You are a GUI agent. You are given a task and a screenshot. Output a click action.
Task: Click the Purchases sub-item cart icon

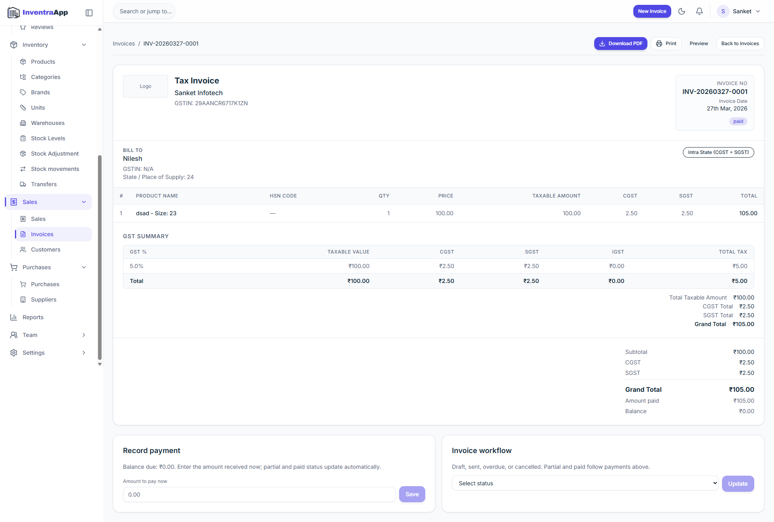coord(23,284)
